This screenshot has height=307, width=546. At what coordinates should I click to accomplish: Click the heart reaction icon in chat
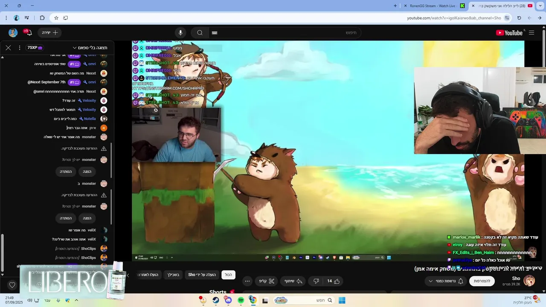pos(12,285)
